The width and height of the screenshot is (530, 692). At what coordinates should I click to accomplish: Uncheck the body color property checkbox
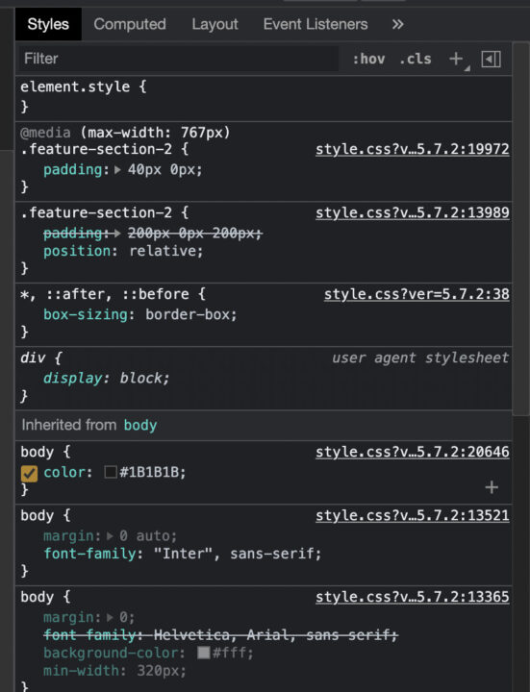click(29, 474)
